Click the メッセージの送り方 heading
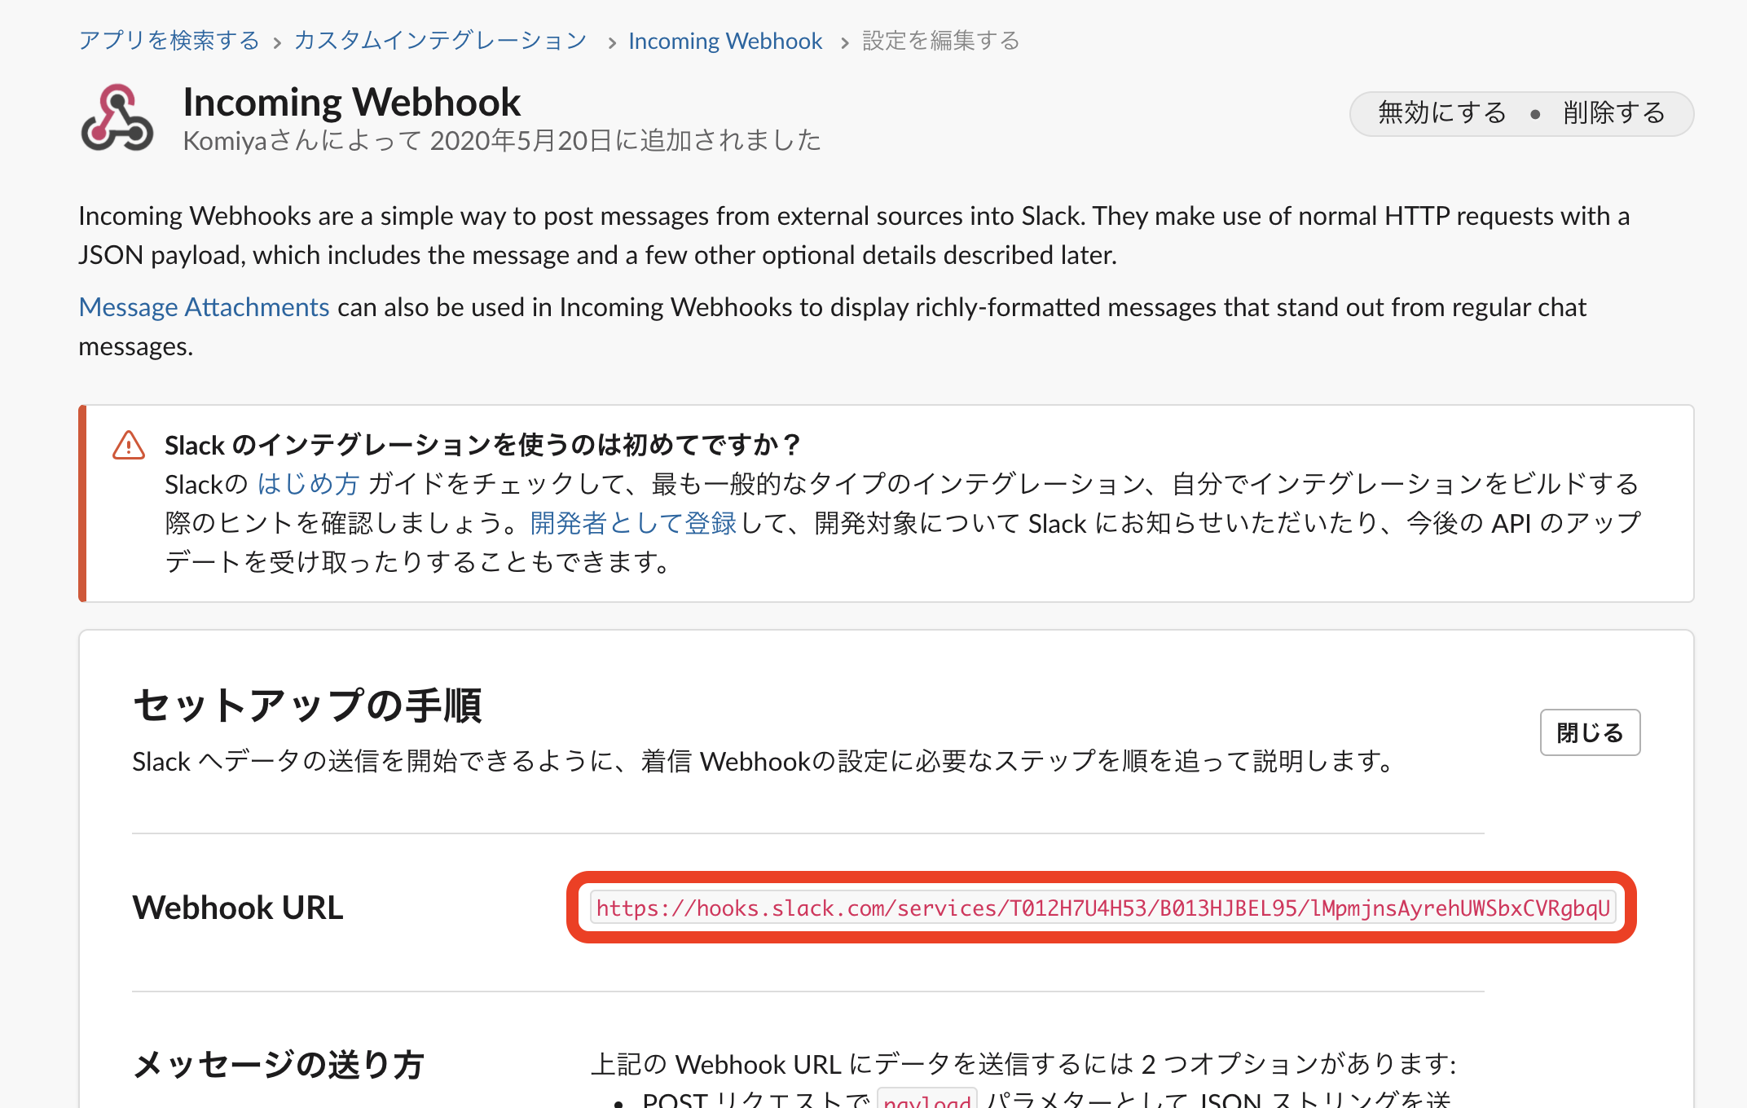This screenshot has height=1108, width=1747. click(x=279, y=1064)
